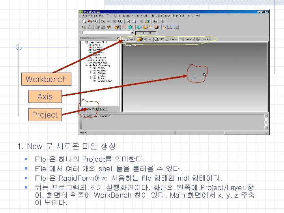Save the project with the floppy disk icon
The width and height of the screenshot is (284, 213).
[95, 22]
